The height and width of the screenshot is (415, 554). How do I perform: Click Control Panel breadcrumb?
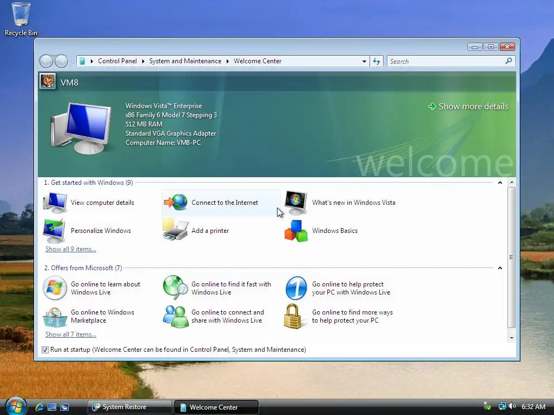point(117,61)
